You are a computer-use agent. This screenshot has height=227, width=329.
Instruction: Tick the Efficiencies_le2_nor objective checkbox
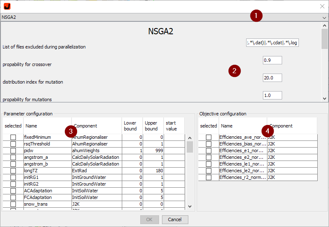tap(208, 171)
